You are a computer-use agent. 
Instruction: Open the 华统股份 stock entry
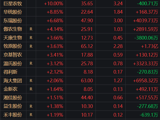point(13,12)
